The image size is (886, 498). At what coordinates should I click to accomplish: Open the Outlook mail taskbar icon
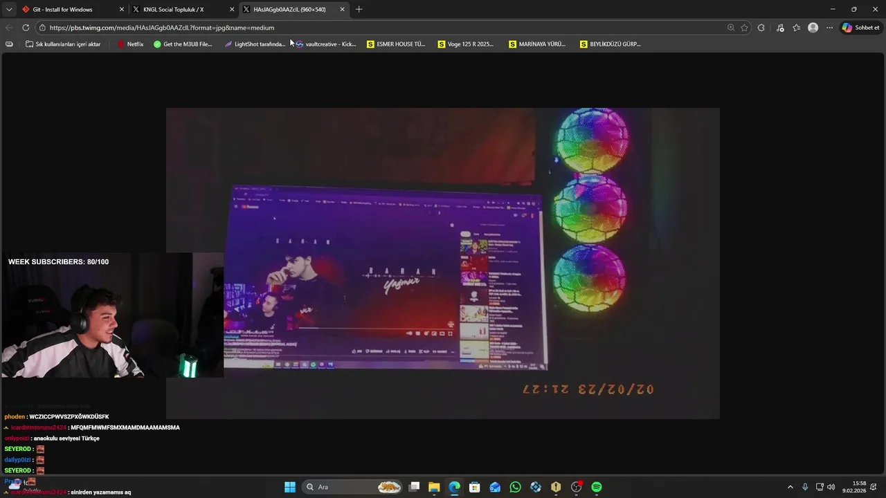(x=495, y=487)
